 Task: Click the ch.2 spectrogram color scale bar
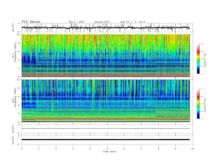[x=198, y=104]
